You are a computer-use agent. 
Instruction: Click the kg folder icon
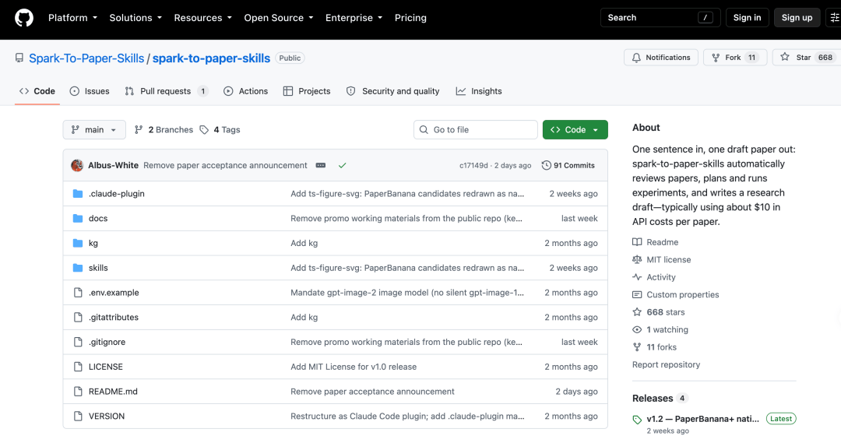(x=78, y=243)
